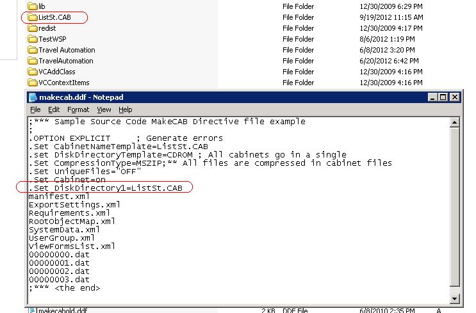
Task: Select the ListSt.CAB folder icon
Action: pyautogui.click(x=32, y=17)
